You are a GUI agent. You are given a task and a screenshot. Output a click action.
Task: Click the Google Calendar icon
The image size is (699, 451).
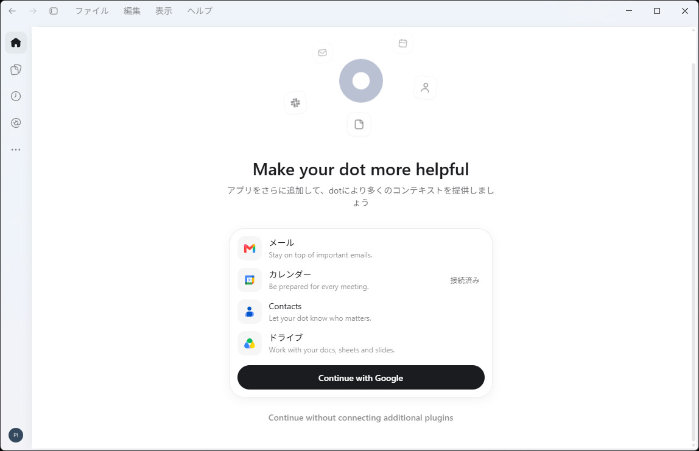point(250,280)
